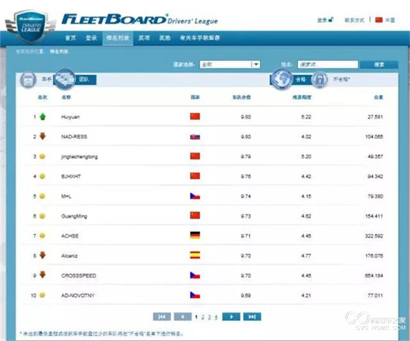Click Spanish flag in Alcaniz row
The image size is (410, 341).
pyautogui.click(x=195, y=255)
